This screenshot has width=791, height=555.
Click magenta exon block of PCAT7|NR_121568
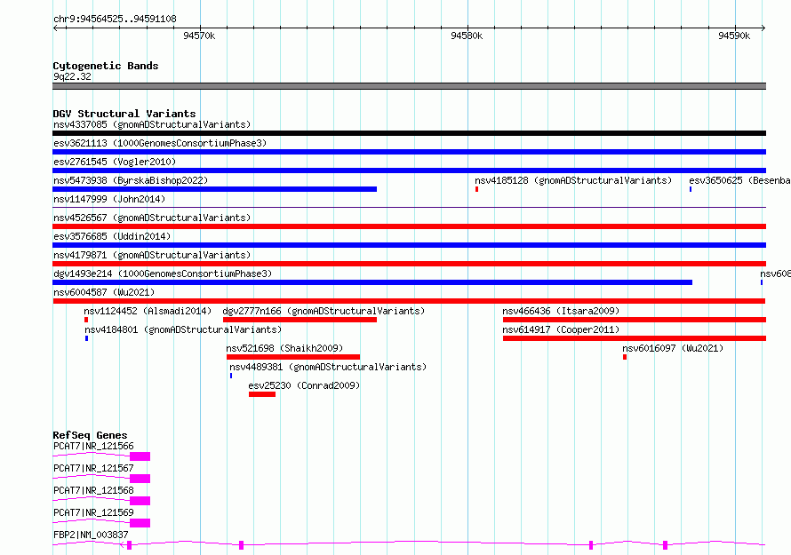(140, 501)
